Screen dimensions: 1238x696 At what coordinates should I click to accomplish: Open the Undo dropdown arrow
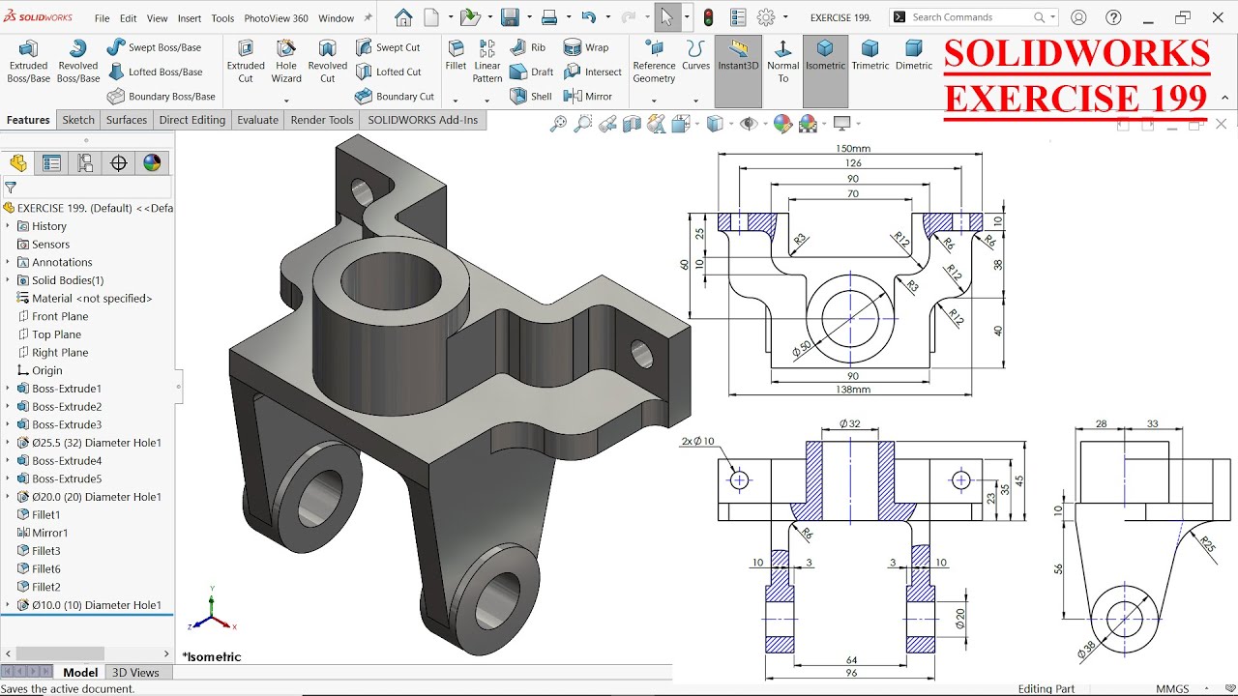(x=606, y=17)
